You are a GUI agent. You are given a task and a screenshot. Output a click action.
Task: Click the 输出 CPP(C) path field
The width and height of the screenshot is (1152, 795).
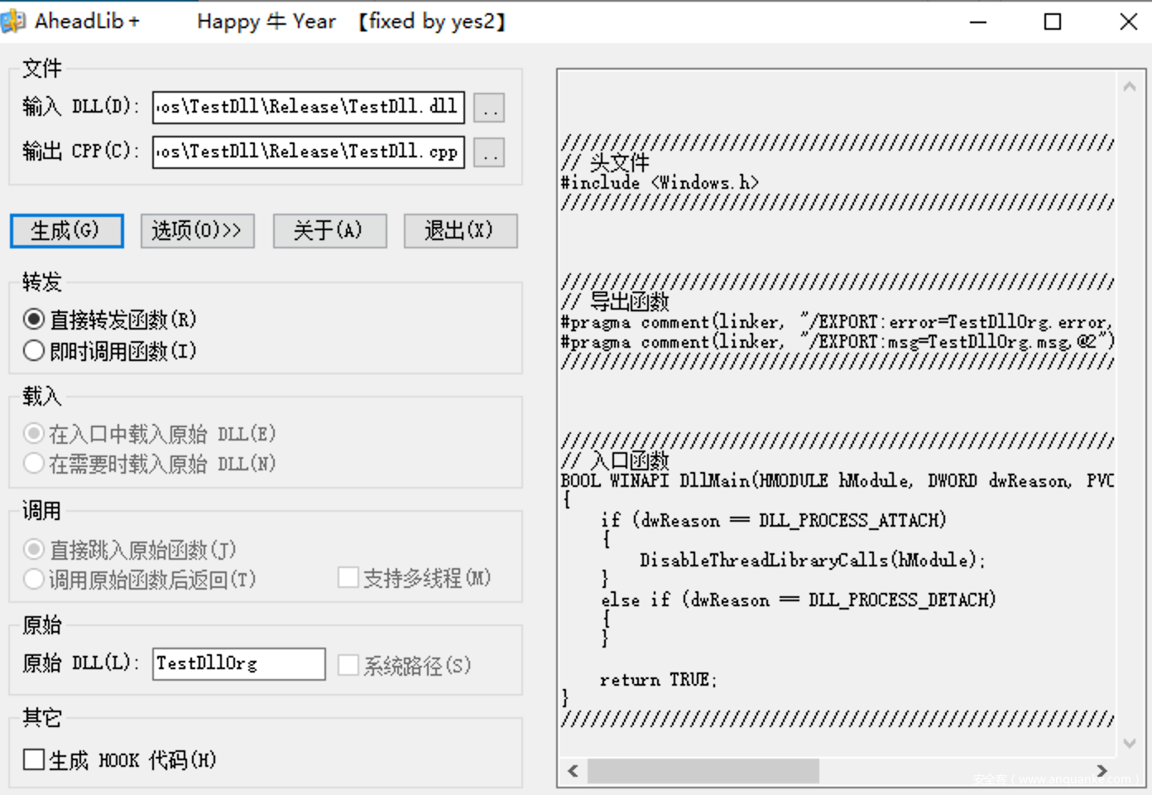tap(309, 152)
